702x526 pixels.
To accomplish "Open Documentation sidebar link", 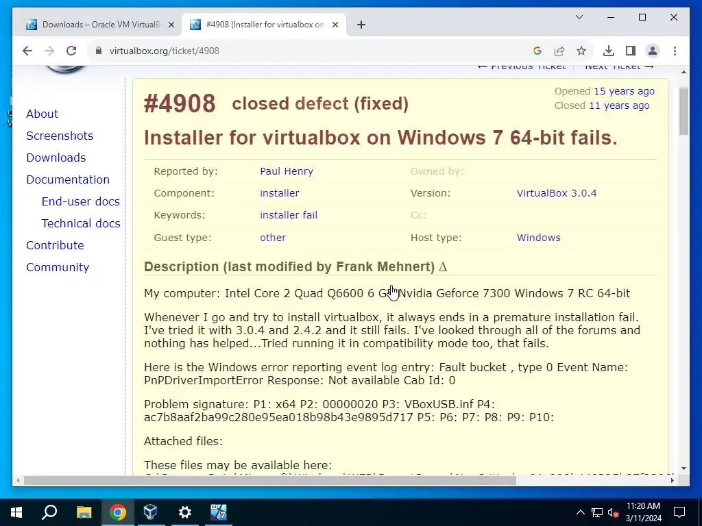I will 68,179.
